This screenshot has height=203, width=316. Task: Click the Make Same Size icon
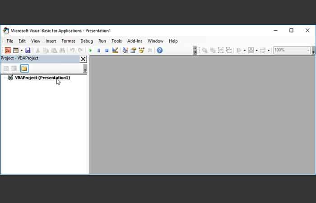pos(263,50)
